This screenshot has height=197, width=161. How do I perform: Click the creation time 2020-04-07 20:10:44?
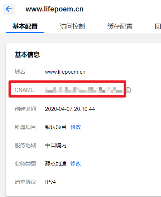click(x=70, y=109)
